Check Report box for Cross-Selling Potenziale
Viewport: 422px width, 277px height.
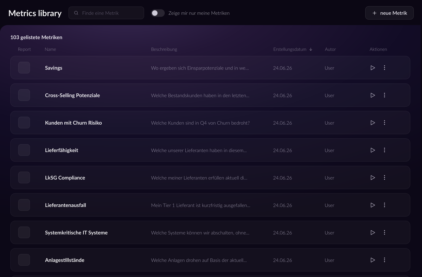(x=24, y=95)
